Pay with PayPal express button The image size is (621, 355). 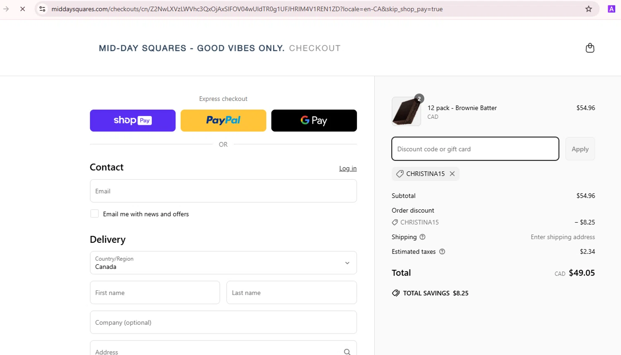pyautogui.click(x=223, y=120)
